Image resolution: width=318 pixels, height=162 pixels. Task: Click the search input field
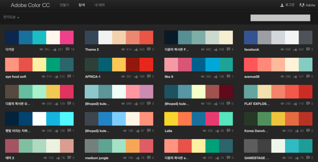click(280, 18)
